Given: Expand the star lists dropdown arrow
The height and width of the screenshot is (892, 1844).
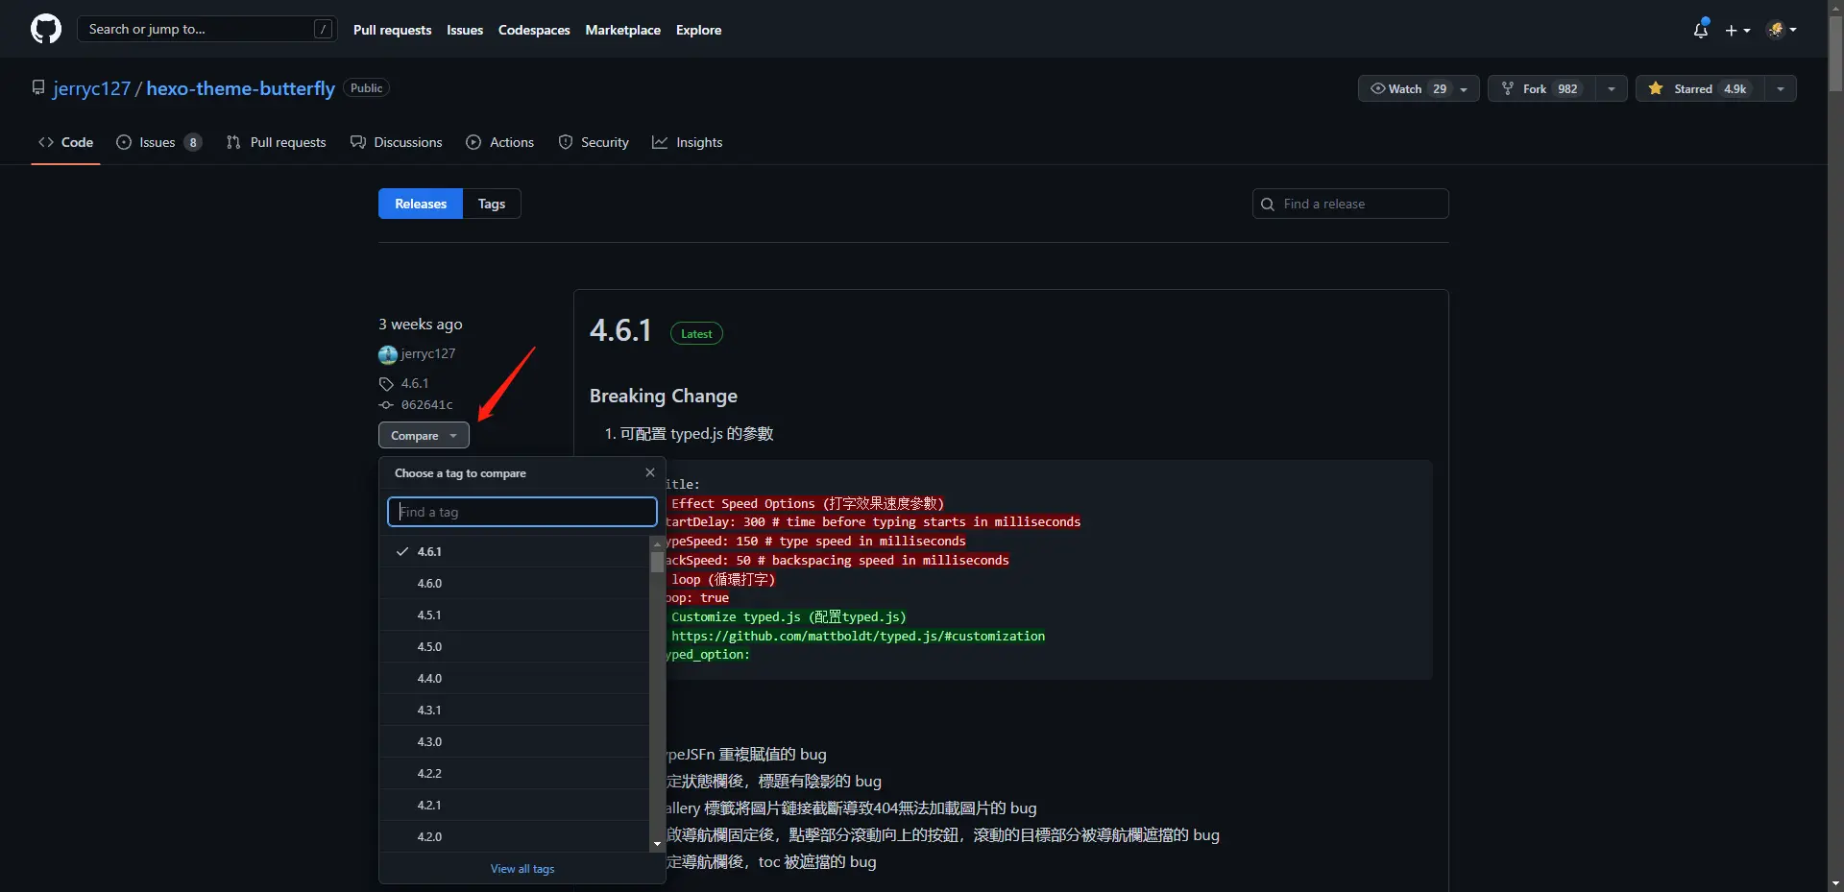Looking at the screenshot, I should (1781, 88).
